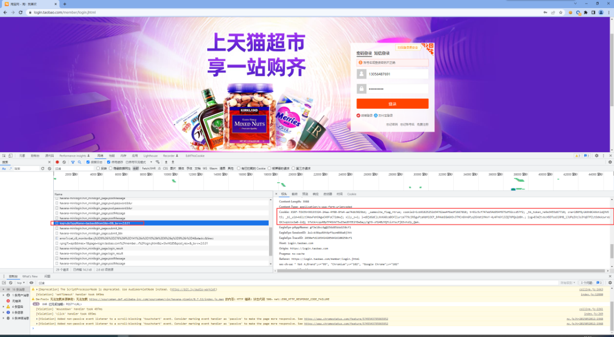Check the hide data URLs checkbox
The width and height of the screenshot is (614, 337).
(111, 168)
